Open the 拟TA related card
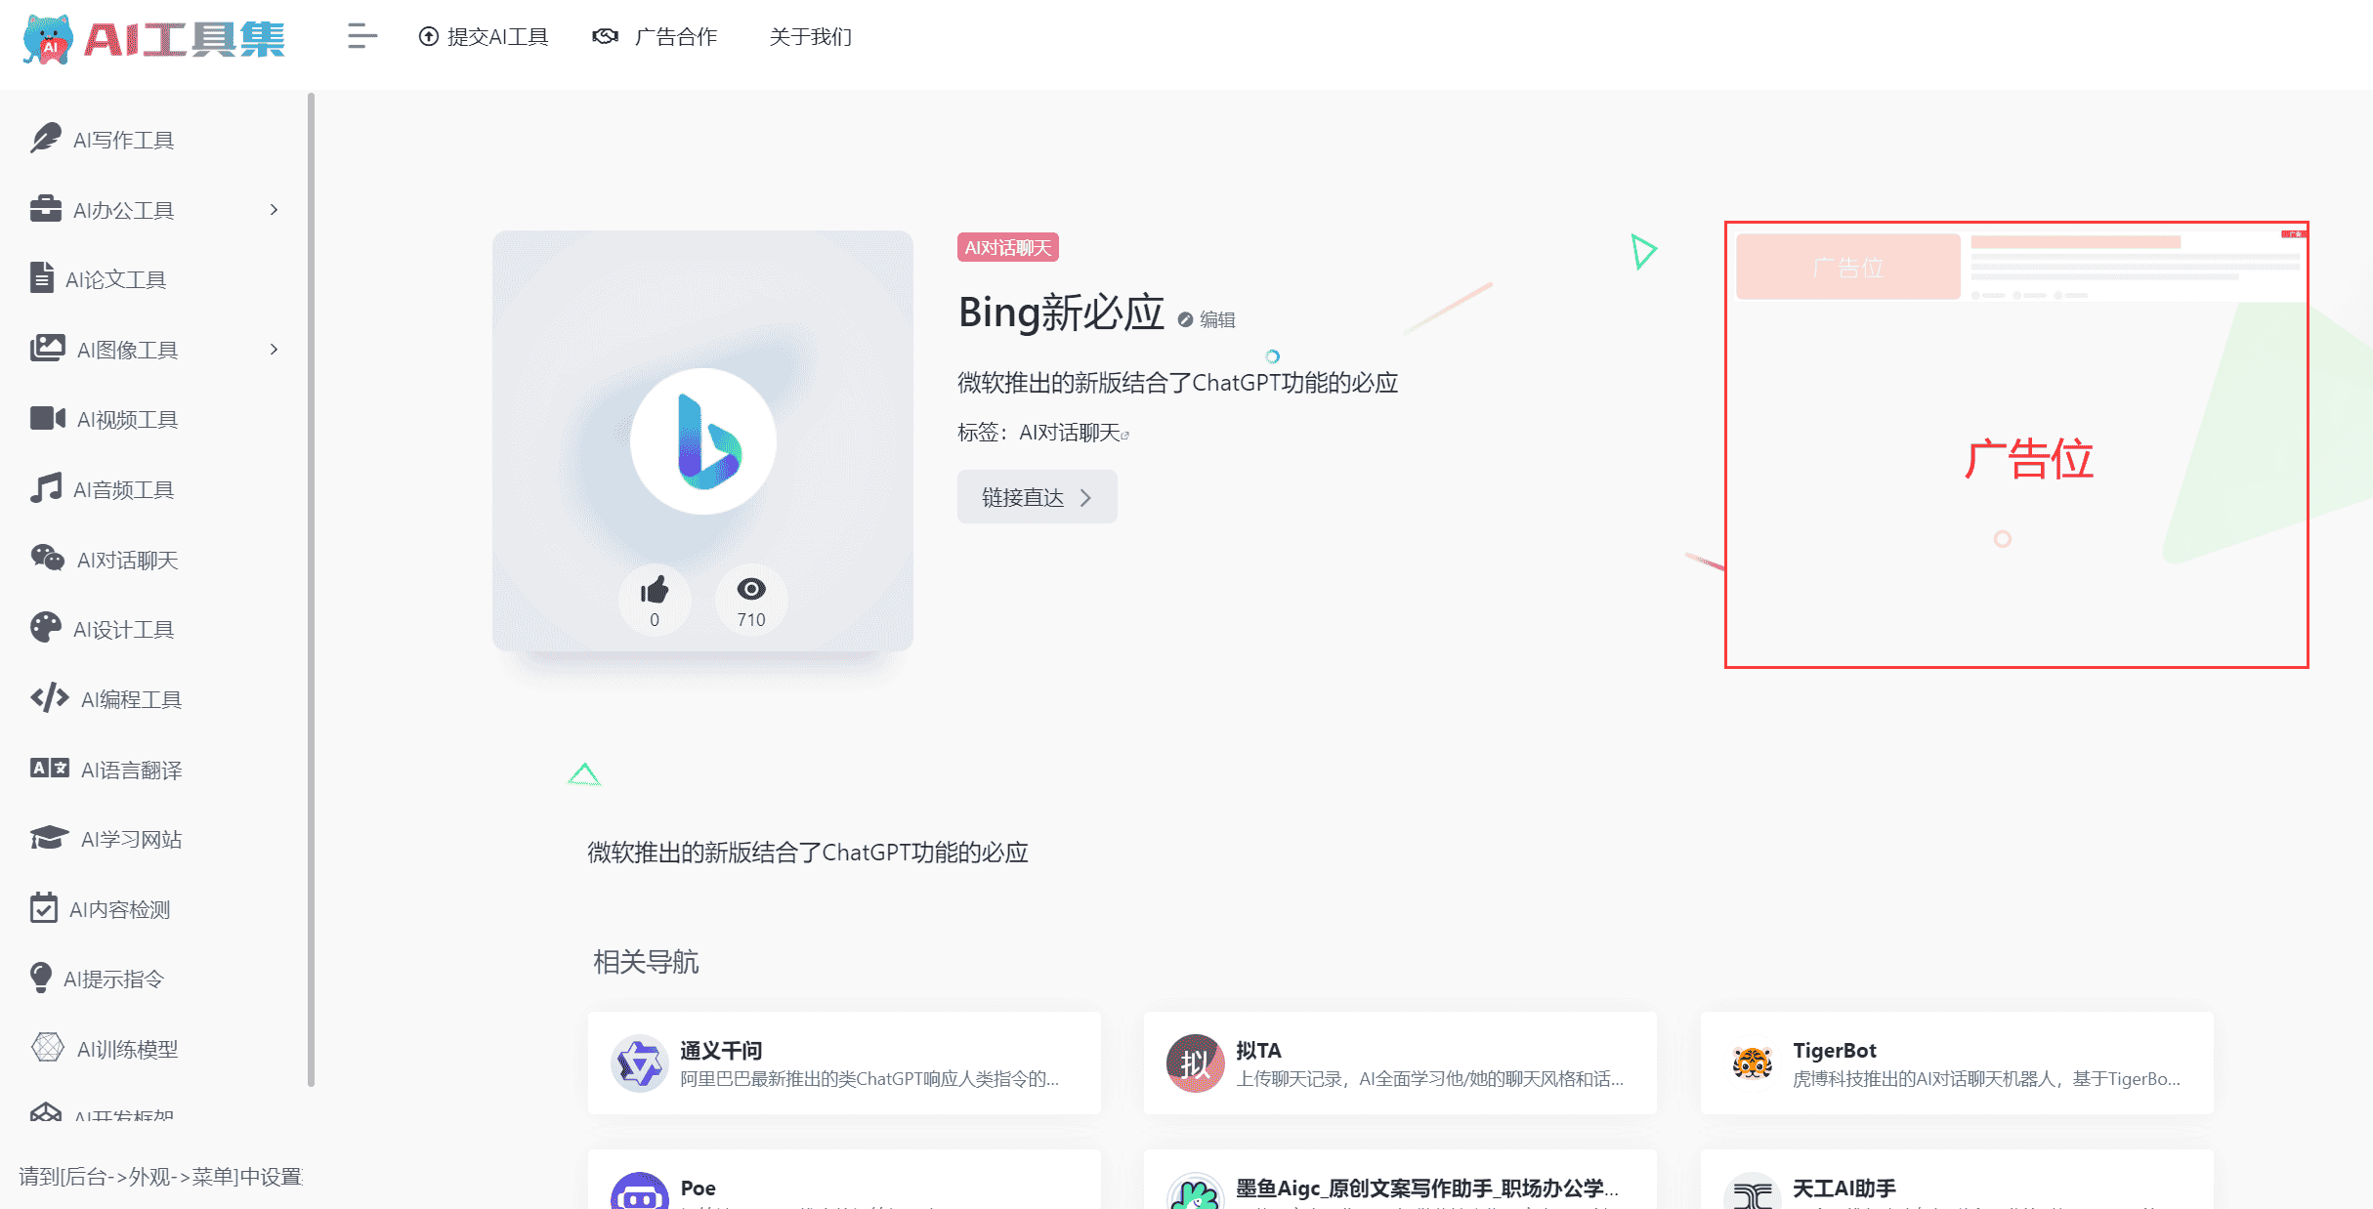This screenshot has height=1209, width=2373. (x=1400, y=1063)
